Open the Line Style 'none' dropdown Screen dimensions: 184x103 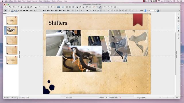[x=143, y=11]
